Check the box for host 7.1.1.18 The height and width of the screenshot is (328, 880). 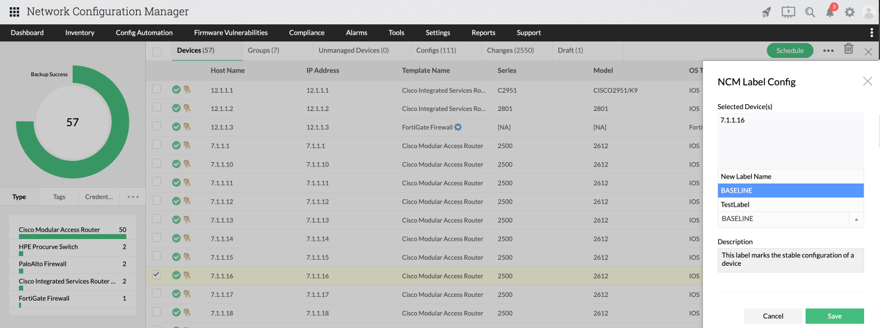coord(157,312)
